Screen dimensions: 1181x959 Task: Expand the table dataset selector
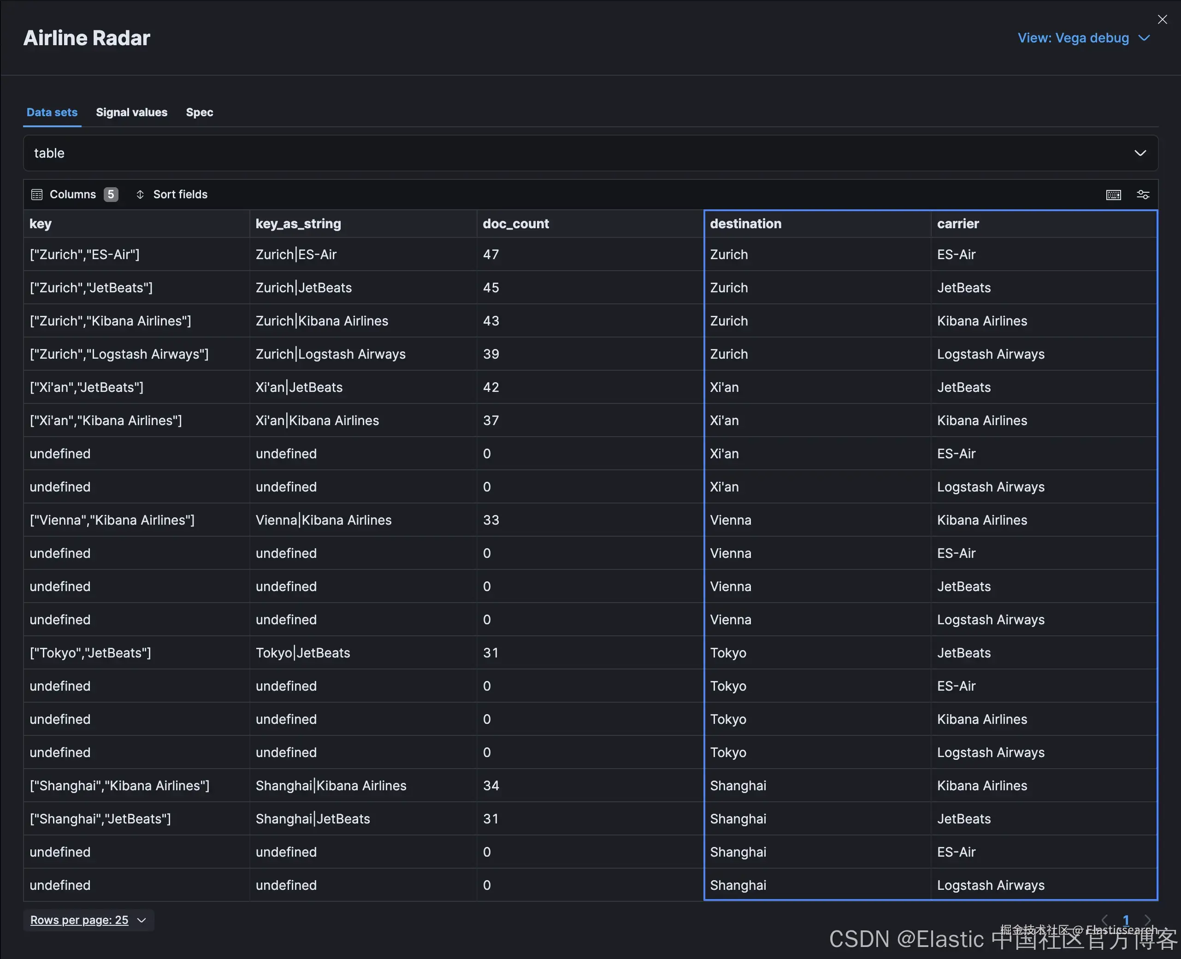(590, 153)
